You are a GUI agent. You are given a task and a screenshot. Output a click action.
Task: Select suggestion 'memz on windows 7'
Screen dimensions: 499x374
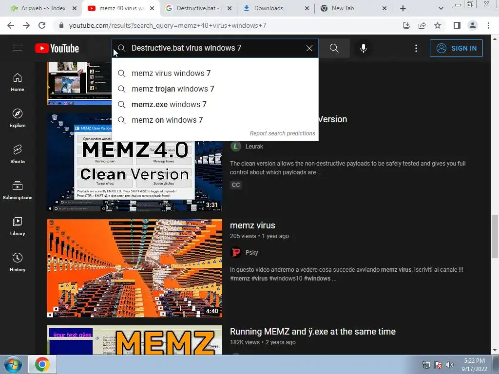coord(215,120)
